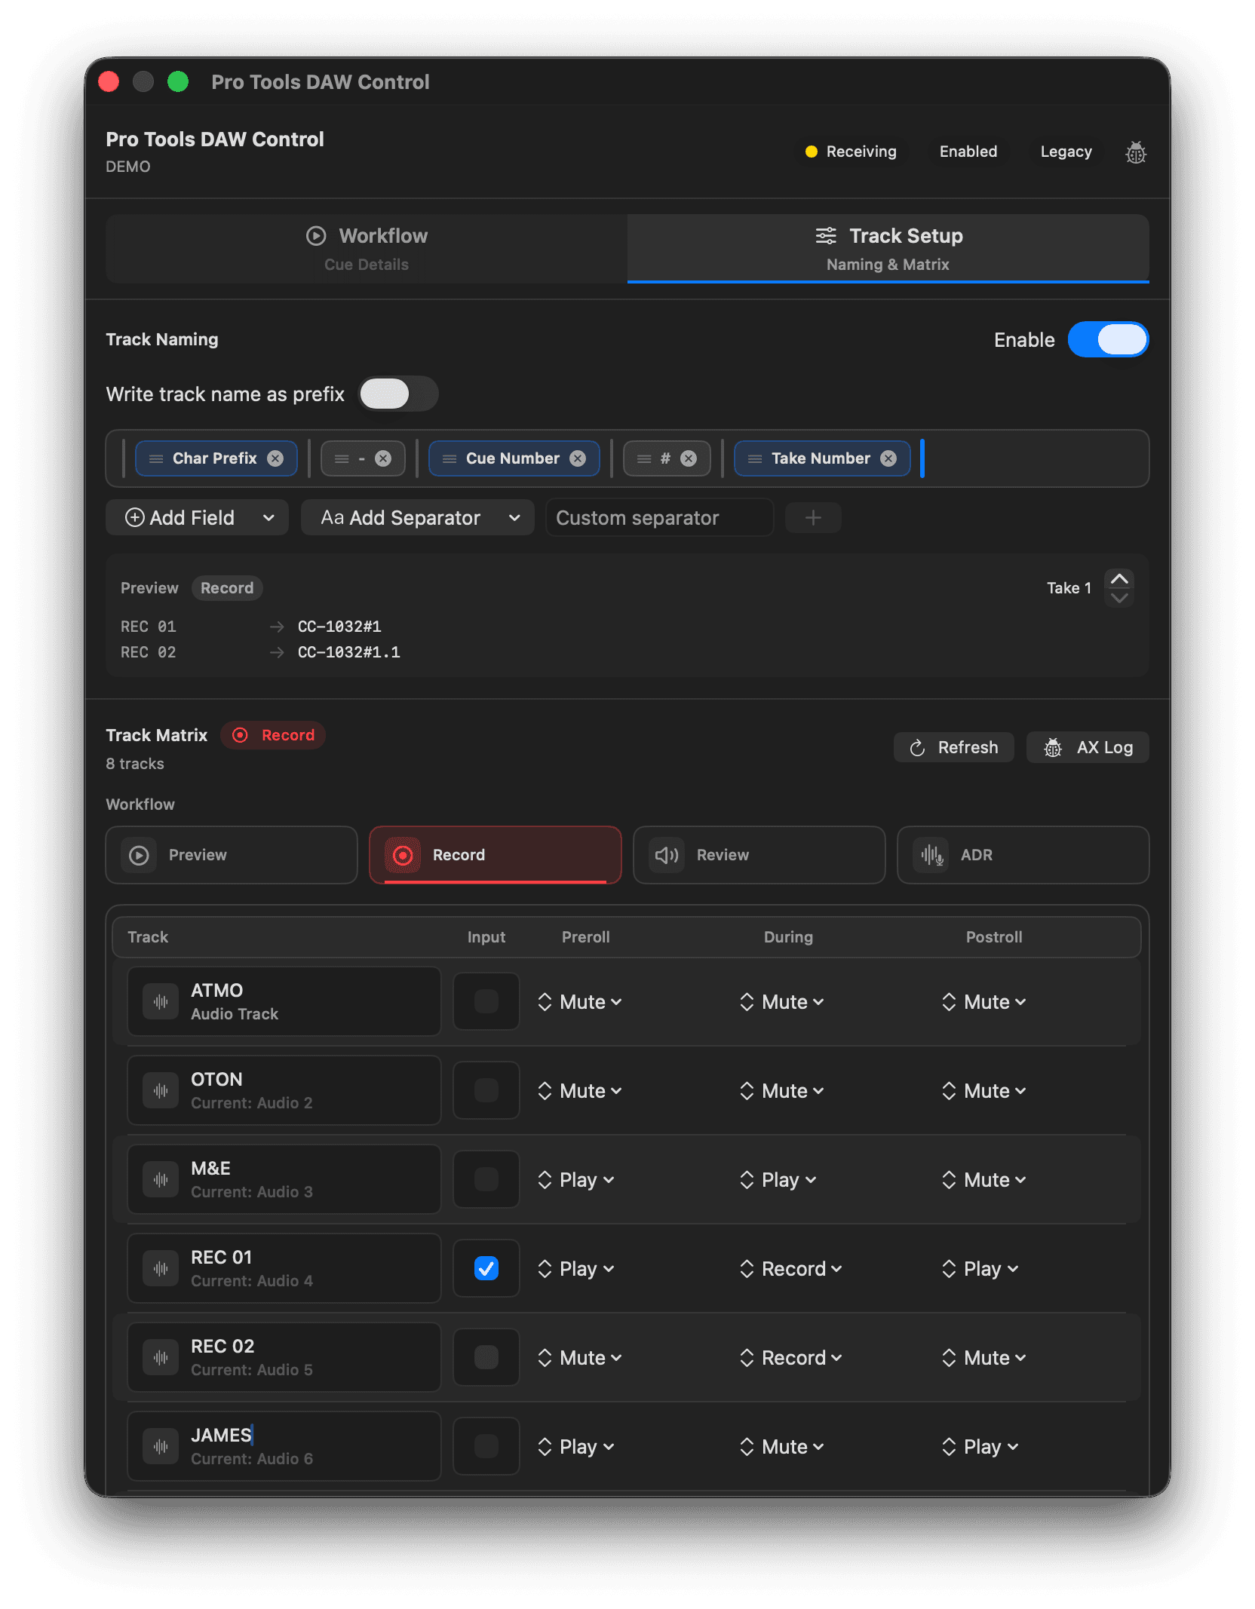Check the ATMO input checkbox

pyautogui.click(x=486, y=1001)
